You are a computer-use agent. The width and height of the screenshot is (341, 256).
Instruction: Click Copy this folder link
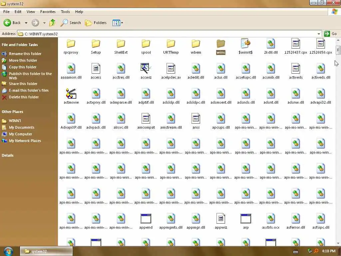(23, 67)
